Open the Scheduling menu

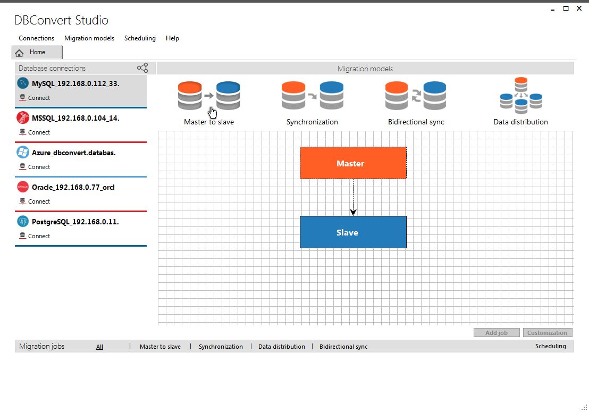coord(139,38)
